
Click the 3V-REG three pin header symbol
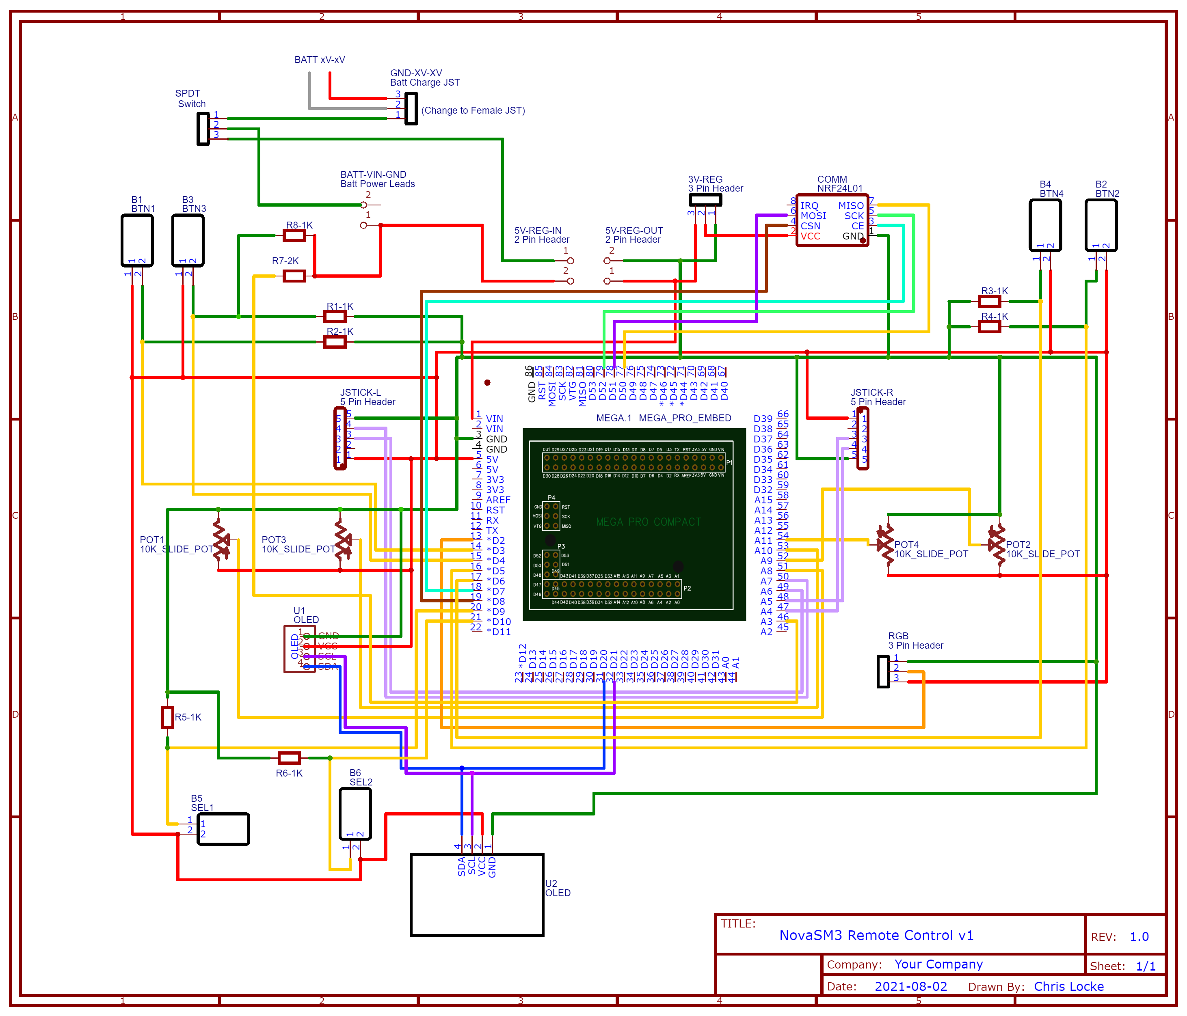tap(705, 200)
